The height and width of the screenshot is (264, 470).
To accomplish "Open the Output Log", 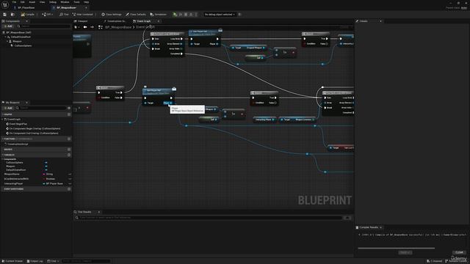I will (x=35, y=261).
